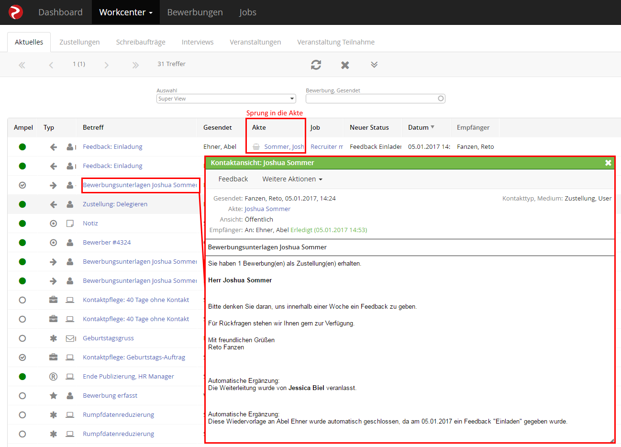The height and width of the screenshot is (447, 621).
Task: Jump to last page double-arrow icon
Action: (135, 65)
